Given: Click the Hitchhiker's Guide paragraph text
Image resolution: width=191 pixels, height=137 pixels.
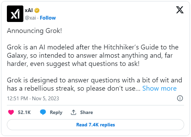Looking at the screenshot, I should 93,55.
